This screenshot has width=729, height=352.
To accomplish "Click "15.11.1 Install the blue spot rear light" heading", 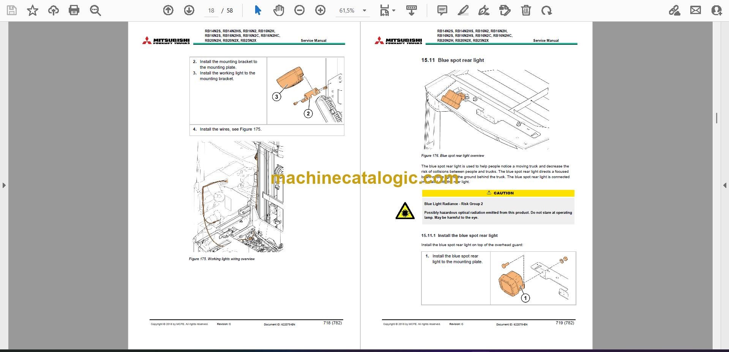I will [459, 235].
